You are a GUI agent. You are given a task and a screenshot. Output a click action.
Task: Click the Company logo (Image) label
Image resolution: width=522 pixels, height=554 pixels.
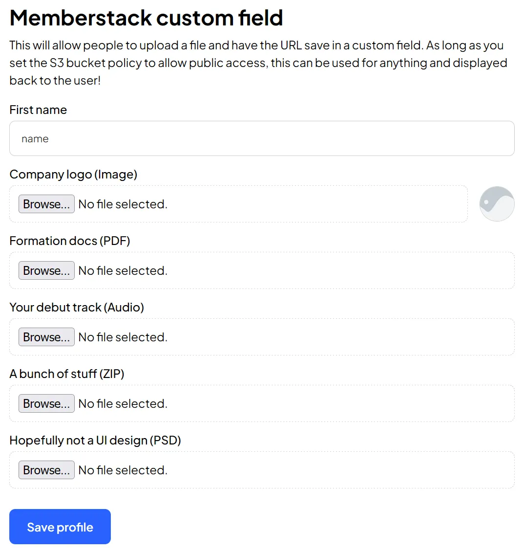pos(73,174)
